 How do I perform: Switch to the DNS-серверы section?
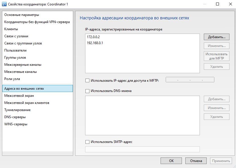[15, 117]
